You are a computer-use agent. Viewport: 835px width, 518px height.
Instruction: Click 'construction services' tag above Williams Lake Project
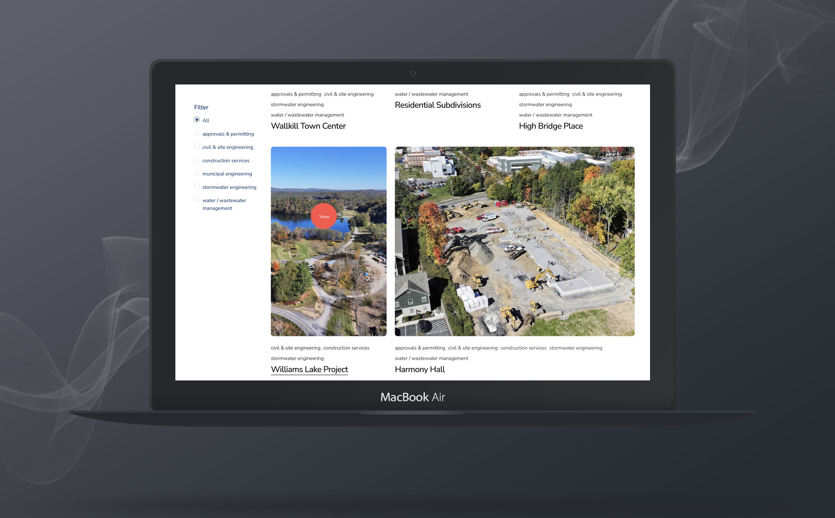click(x=346, y=348)
